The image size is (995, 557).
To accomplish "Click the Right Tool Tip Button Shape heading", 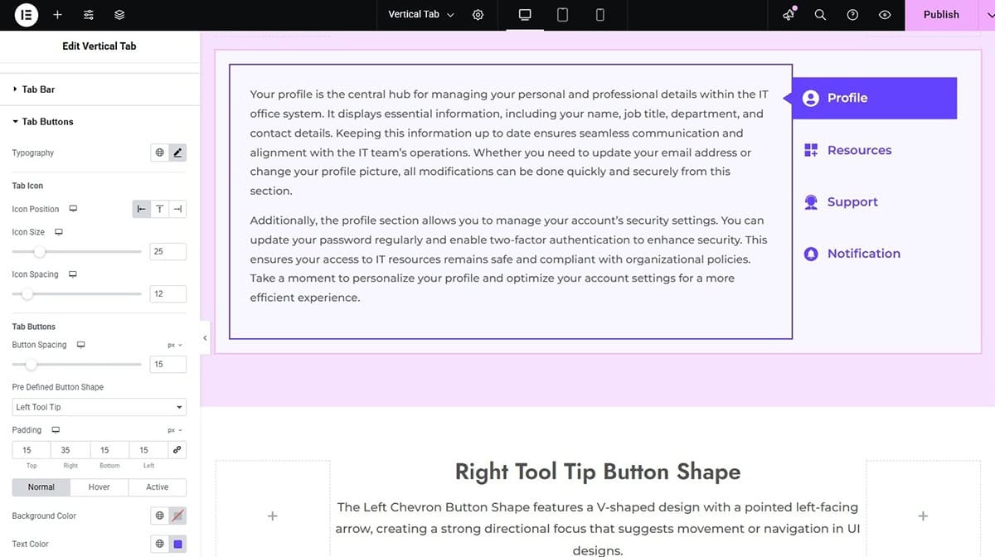I will [598, 472].
